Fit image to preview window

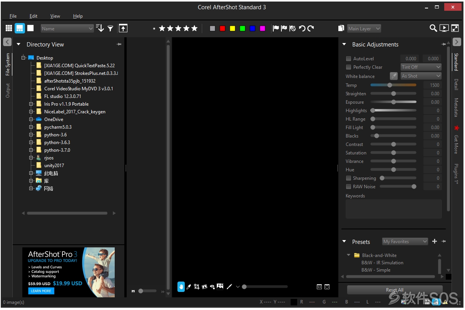click(x=327, y=287)
